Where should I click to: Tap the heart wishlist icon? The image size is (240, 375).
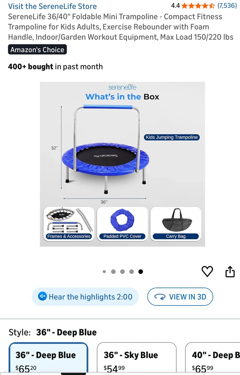click(207, 272)
